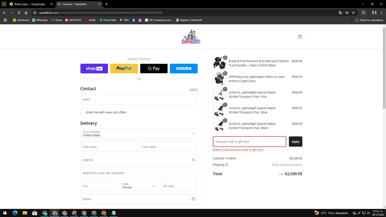Focus the ZIP code field
This screenshot has height=217, width=386.
[179, 186]
